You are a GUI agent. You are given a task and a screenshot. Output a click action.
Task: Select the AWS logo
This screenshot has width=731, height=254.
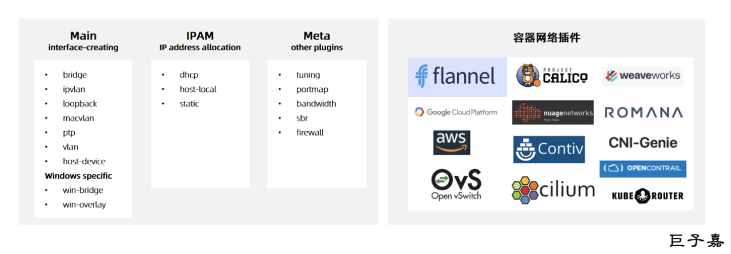click(451, 143)
